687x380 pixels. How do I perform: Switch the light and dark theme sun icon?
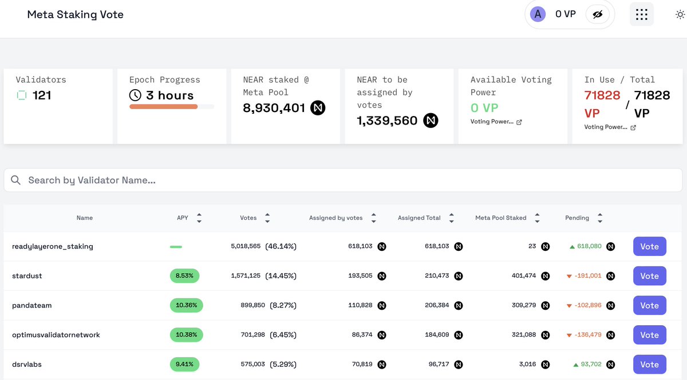[x=680, y=14]
